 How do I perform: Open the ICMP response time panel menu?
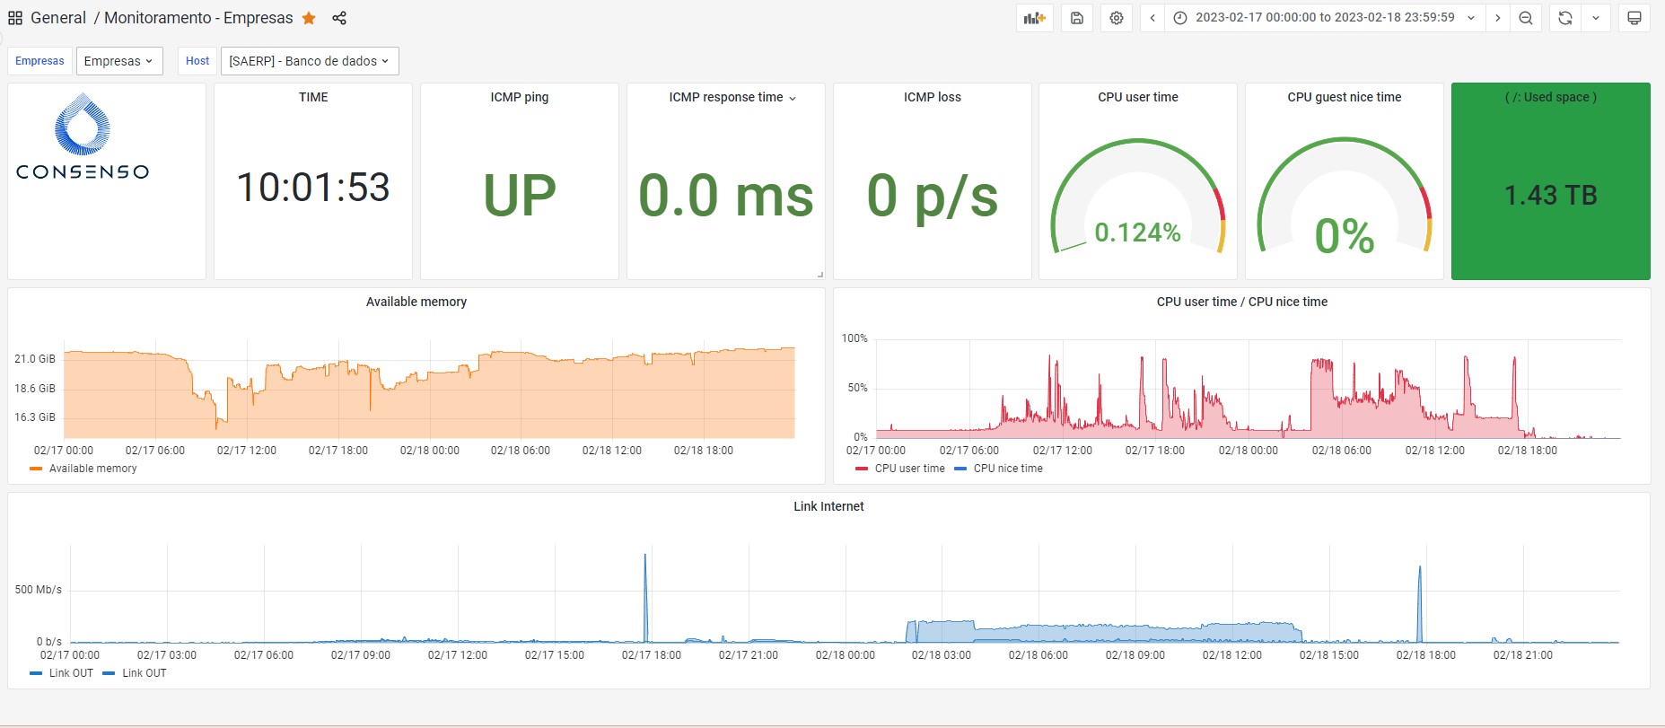click(x=732, y=97)
